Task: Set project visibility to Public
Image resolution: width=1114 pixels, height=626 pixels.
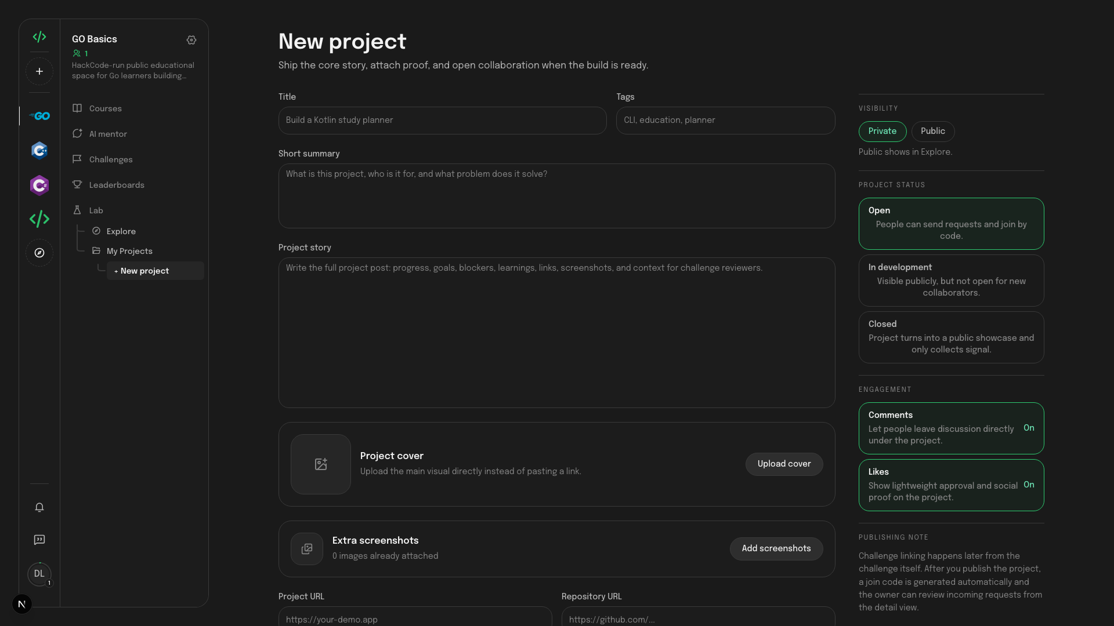Action: pyautogui.click(x=932, y=132)
